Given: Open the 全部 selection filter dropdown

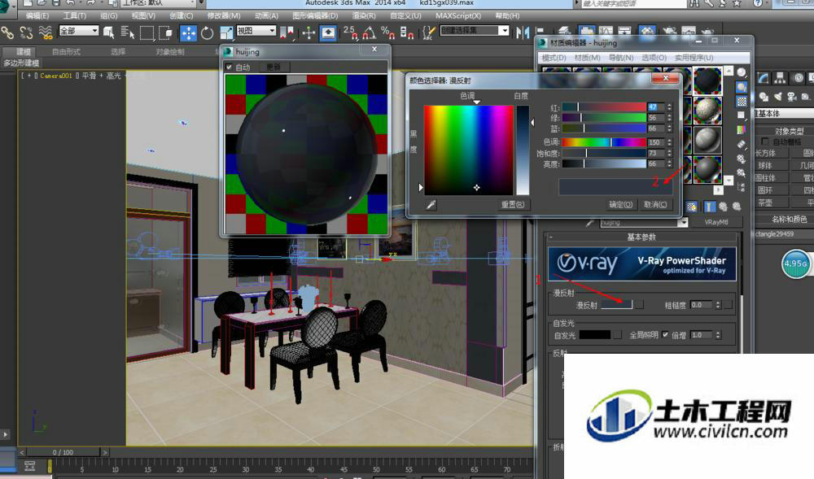Looking at the screenshot, I should [79, 31].
